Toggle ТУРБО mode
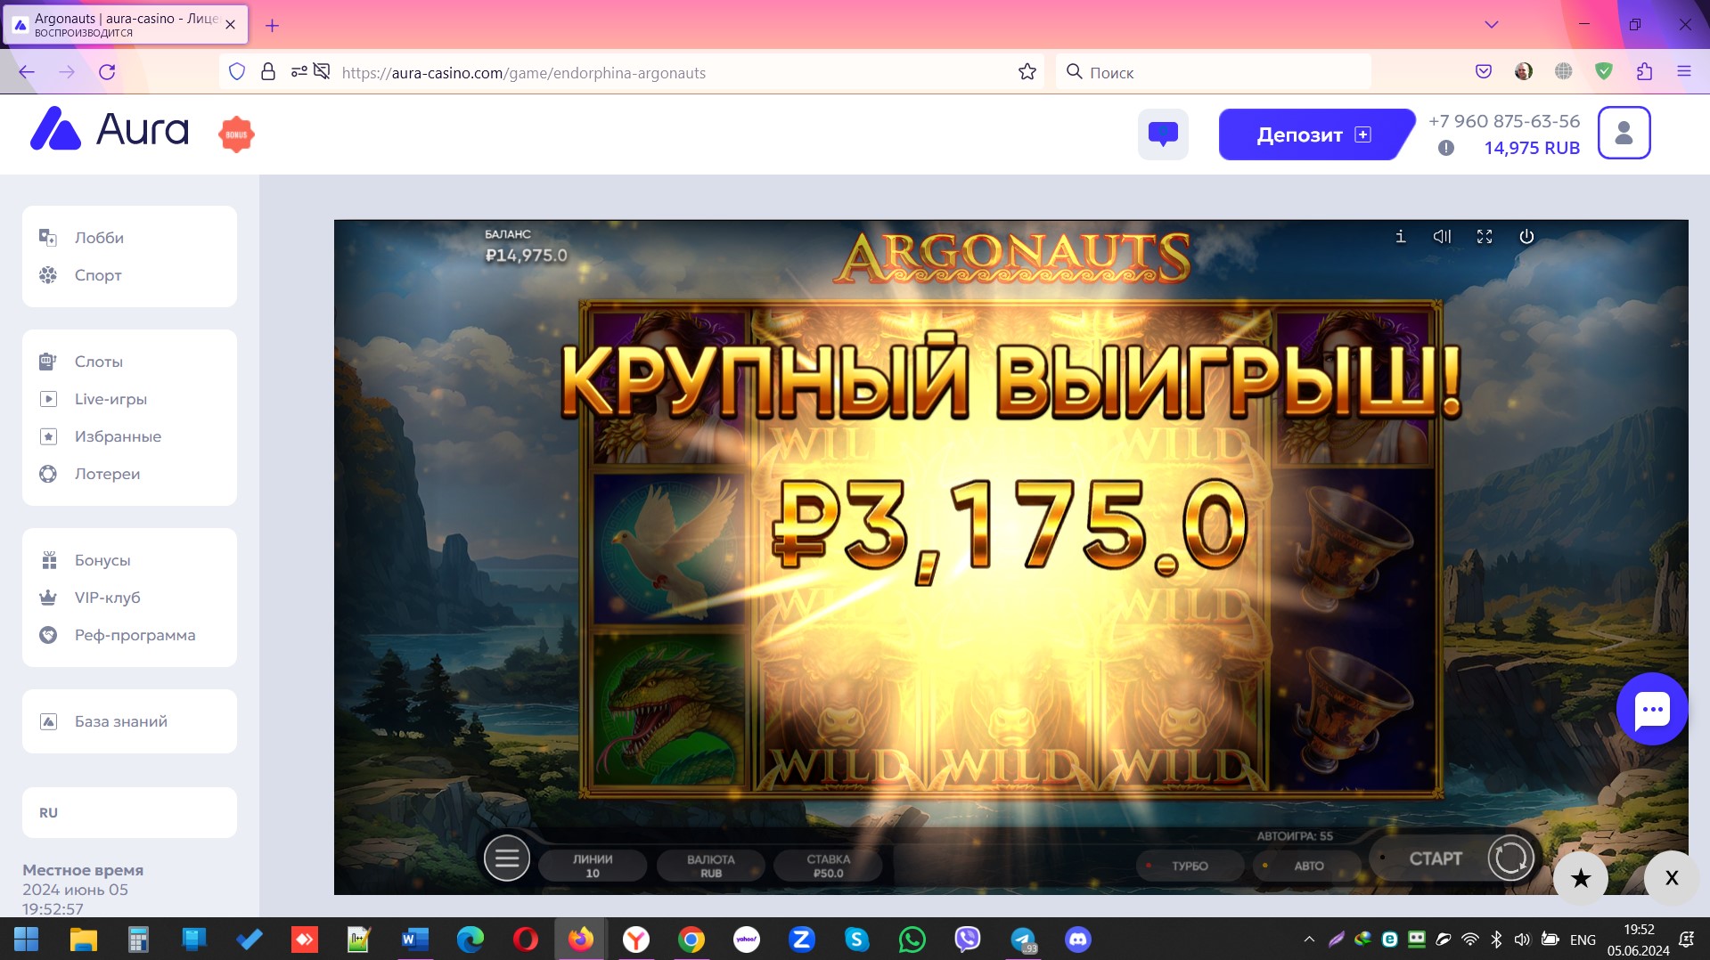Image resolution: width=1710 pixels, height=960 pixels. pyautogui.click(x=1189, y=866)
